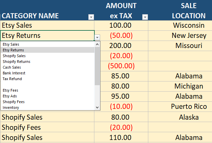Select the Alaska sale location cell
Image resolution: width=212 pixels, height=143 pixels.
coord(180,117)
